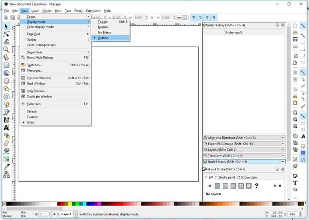Open the File menu
This screenshot has width=309, height=220.
pos(6,11)
